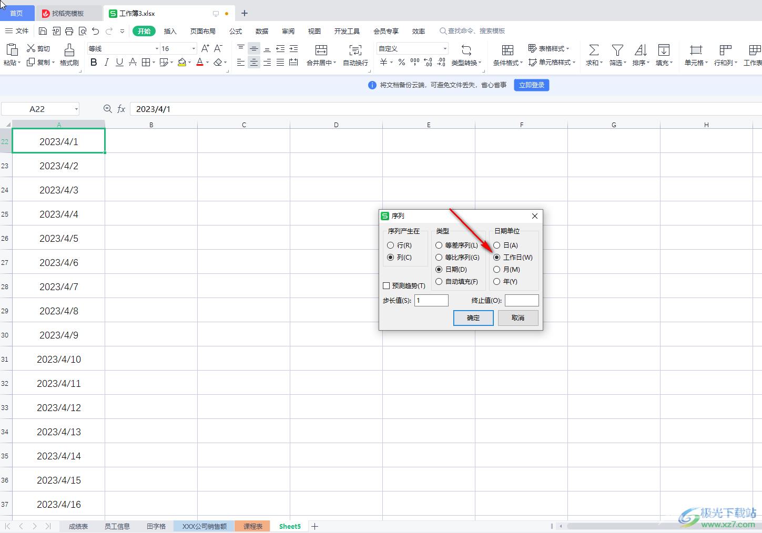
Task: Open the insert function fx dialog
Action: coord(121,109)
